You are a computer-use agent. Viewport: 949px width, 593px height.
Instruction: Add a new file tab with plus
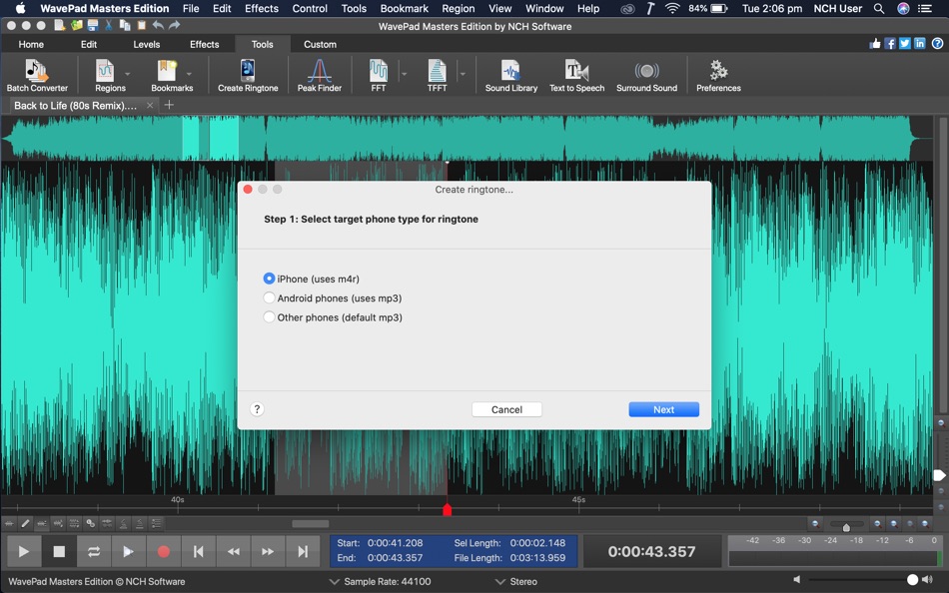[x=169, y=105]
